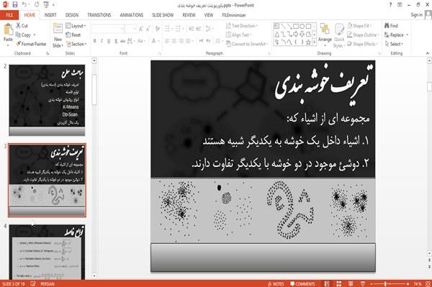The image size is (432, 287).
Task: Open Quick Styles gallery
Action: [339, 35]
